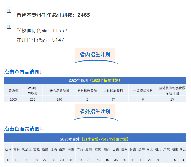Click the value 270 under 联合培养项目
The image size is (191, 167).
click(x=59, y=99)
